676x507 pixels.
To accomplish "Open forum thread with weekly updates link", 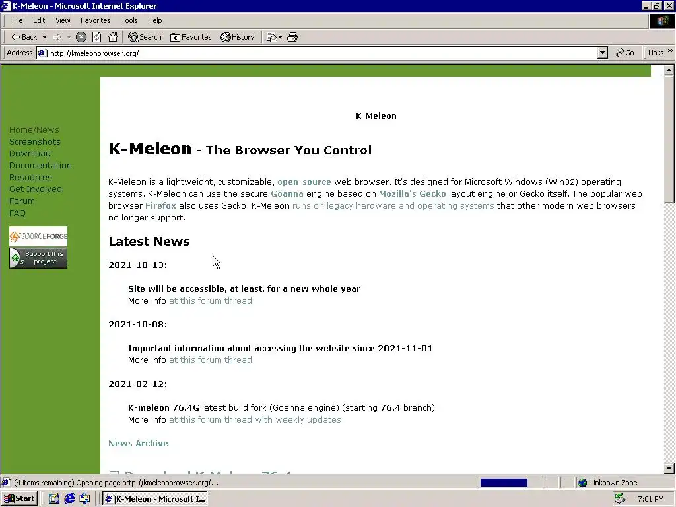I will coord(255,419).
